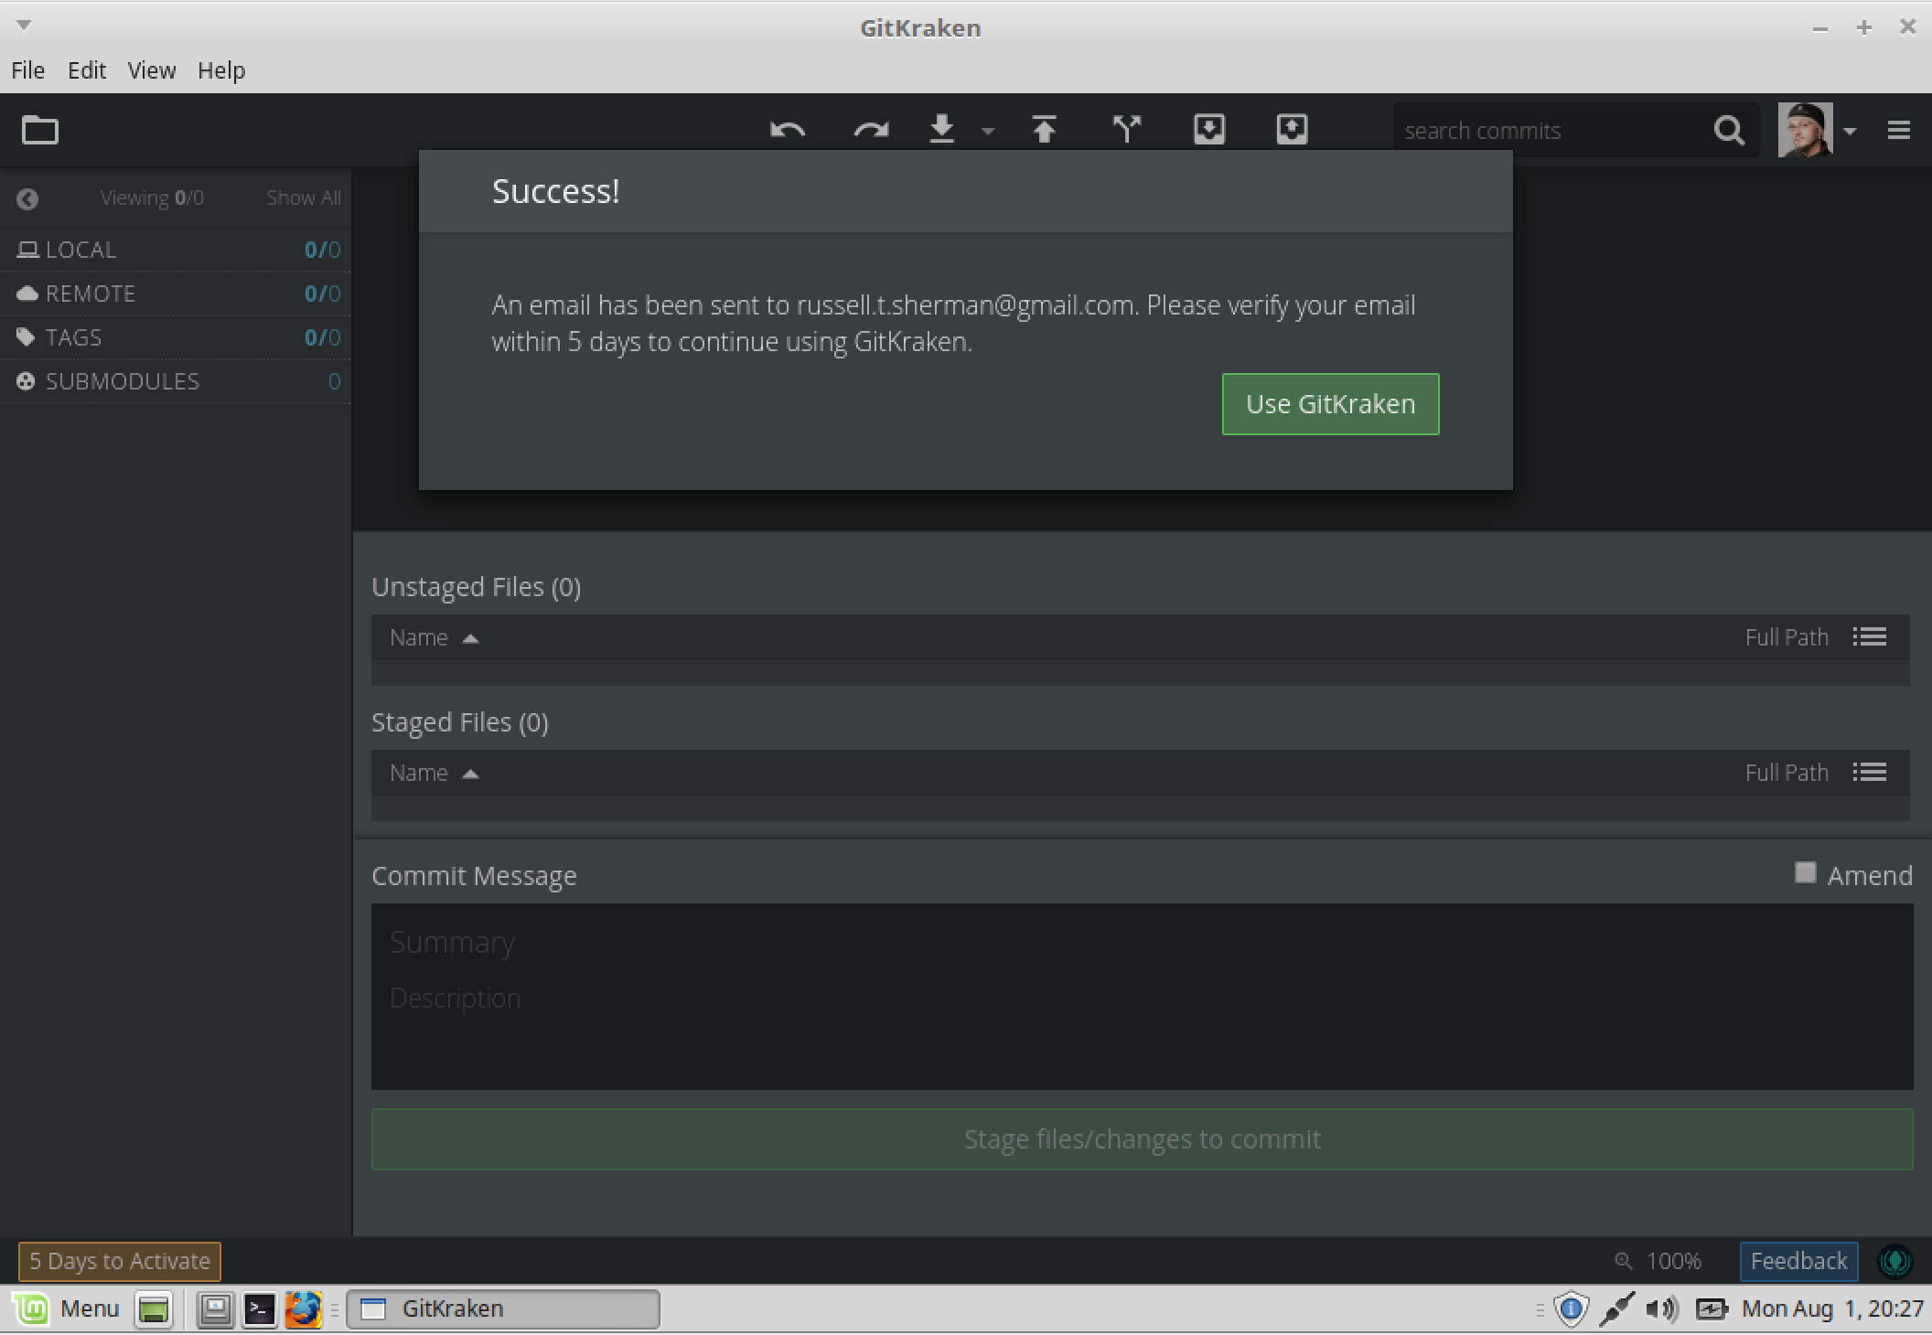
Task: Expand the SUBMODULES section
Action: (x=176, y=381)
